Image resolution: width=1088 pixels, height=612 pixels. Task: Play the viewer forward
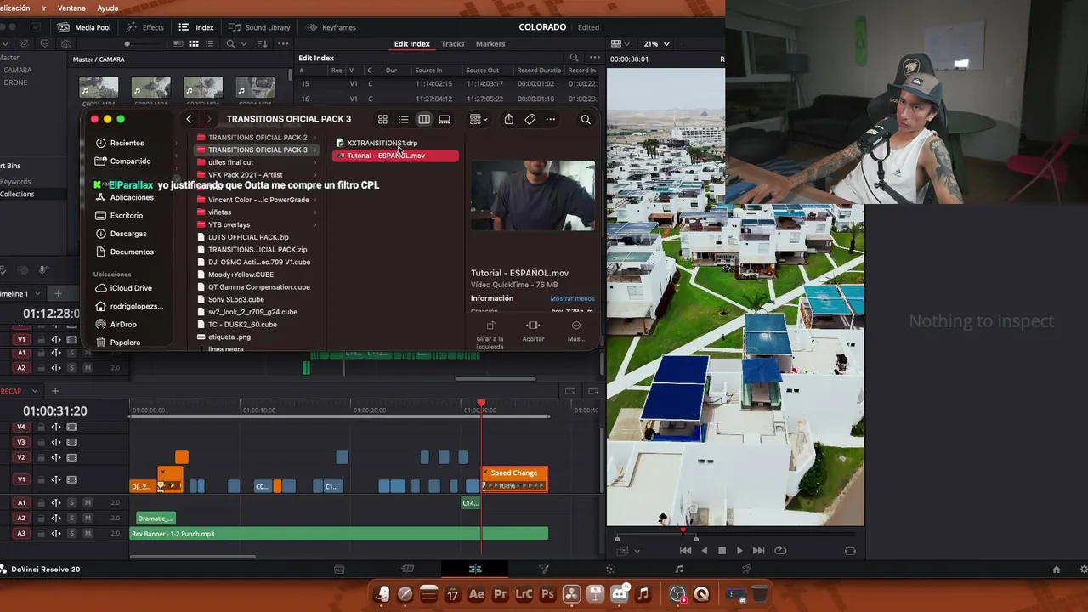pyautogui.click(x=739, y=551)
